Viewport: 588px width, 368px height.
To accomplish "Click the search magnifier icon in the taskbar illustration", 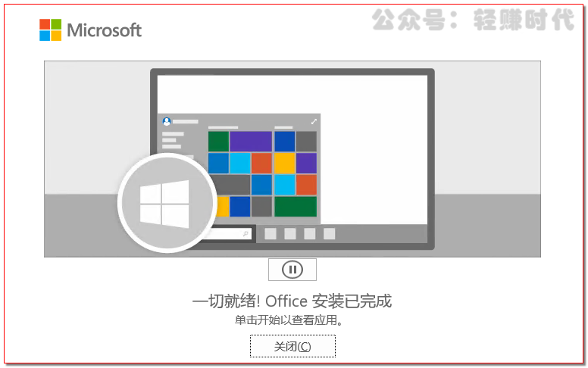I will pyautogui.click(x=246, y=234).
